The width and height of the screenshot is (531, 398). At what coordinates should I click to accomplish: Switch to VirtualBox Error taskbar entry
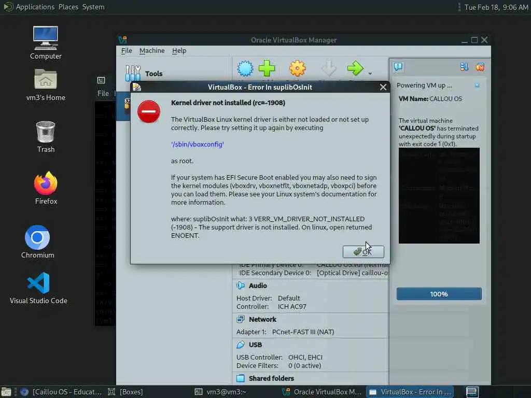pos(410,392)
